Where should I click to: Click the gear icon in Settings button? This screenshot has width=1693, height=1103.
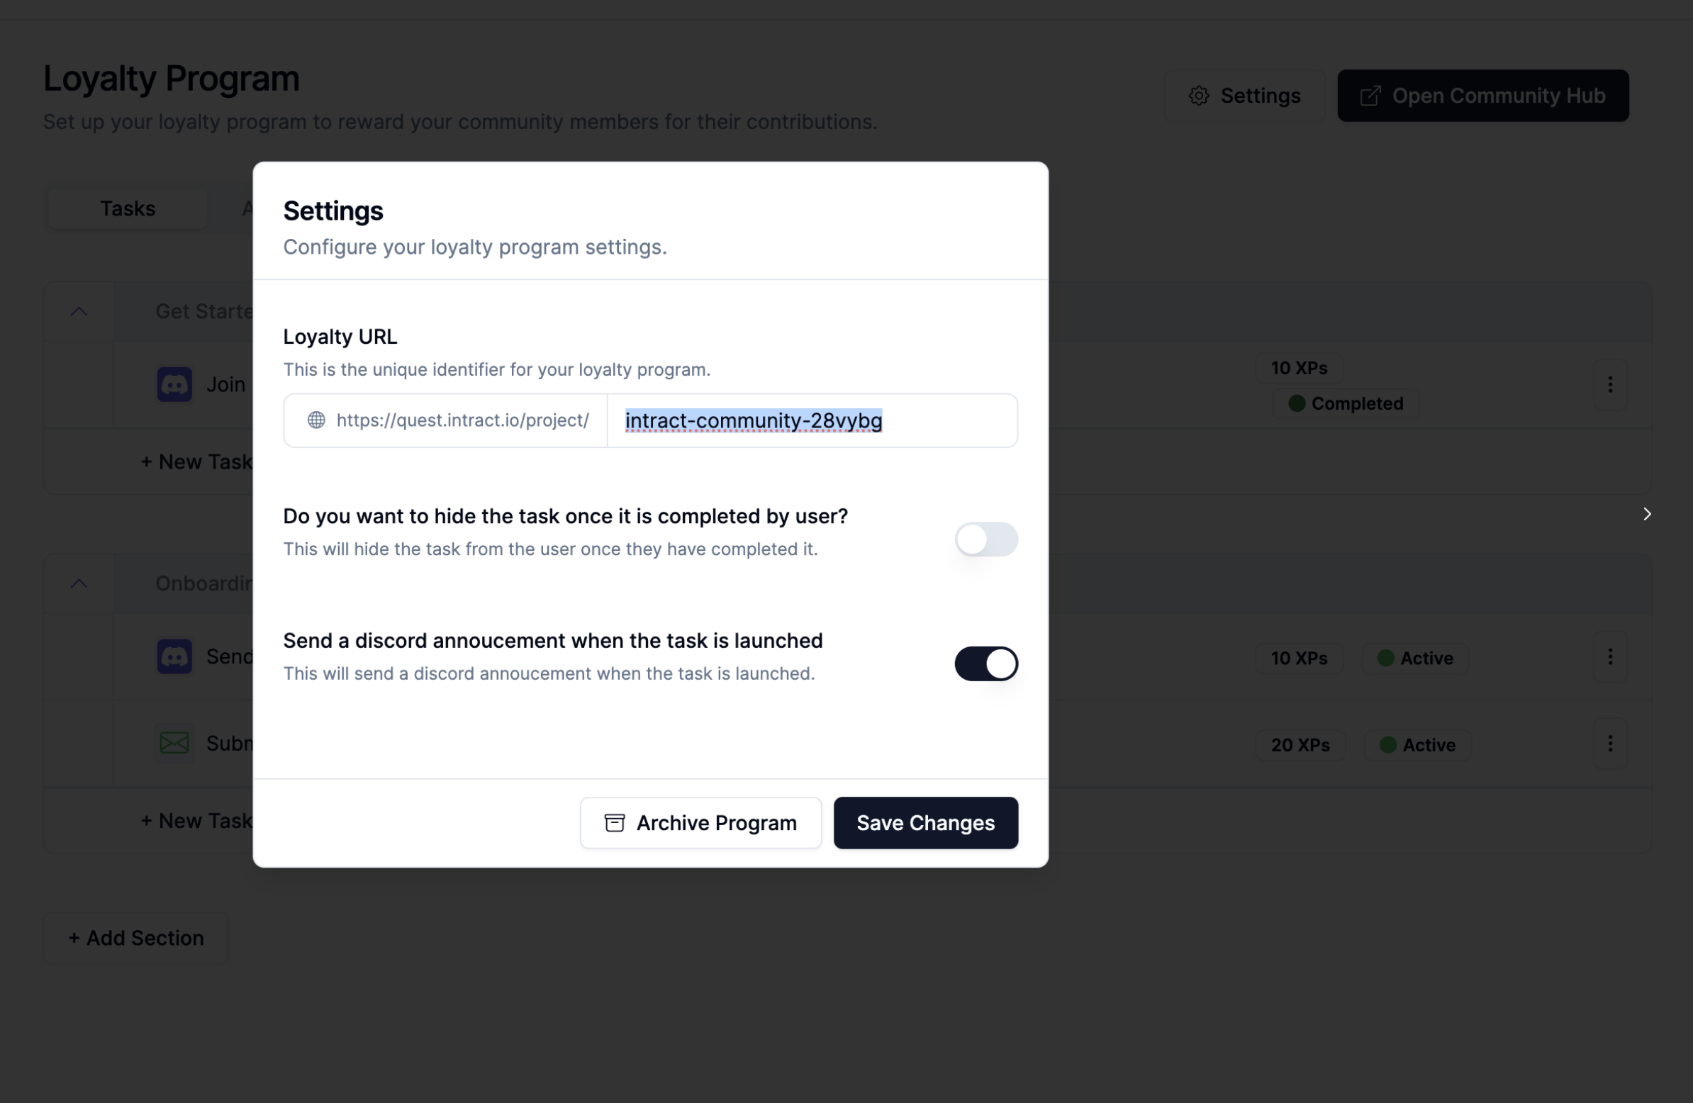coord(1199,96)
